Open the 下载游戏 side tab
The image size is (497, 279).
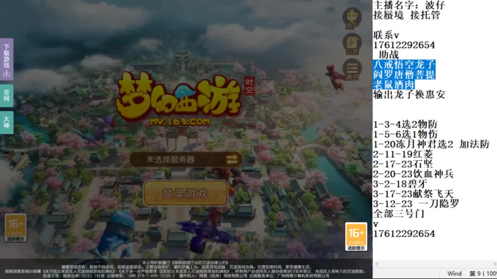7,59
